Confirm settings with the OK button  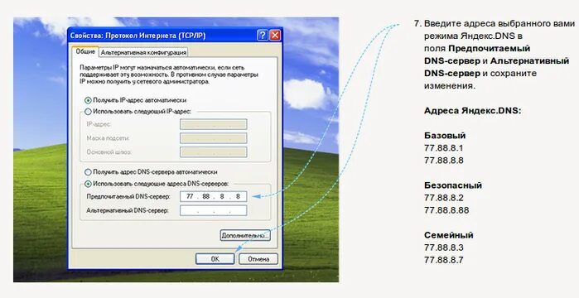click(x=215, y=259)
